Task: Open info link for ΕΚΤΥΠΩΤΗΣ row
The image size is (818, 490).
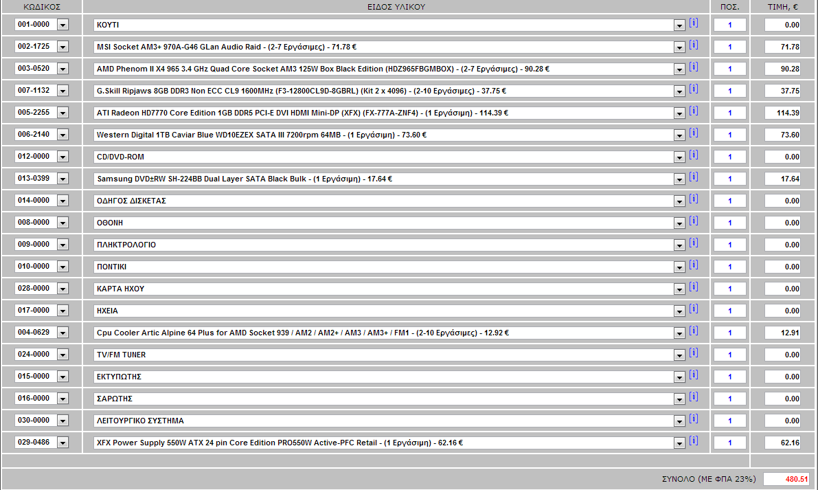Action: (693, 374)
